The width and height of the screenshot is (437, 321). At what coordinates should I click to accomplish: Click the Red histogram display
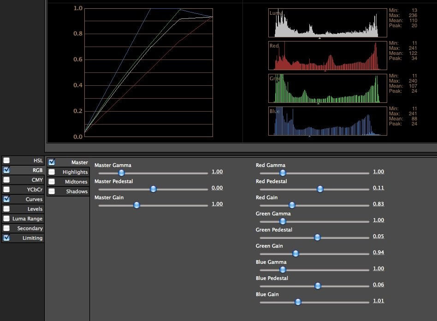pos(328,56)
